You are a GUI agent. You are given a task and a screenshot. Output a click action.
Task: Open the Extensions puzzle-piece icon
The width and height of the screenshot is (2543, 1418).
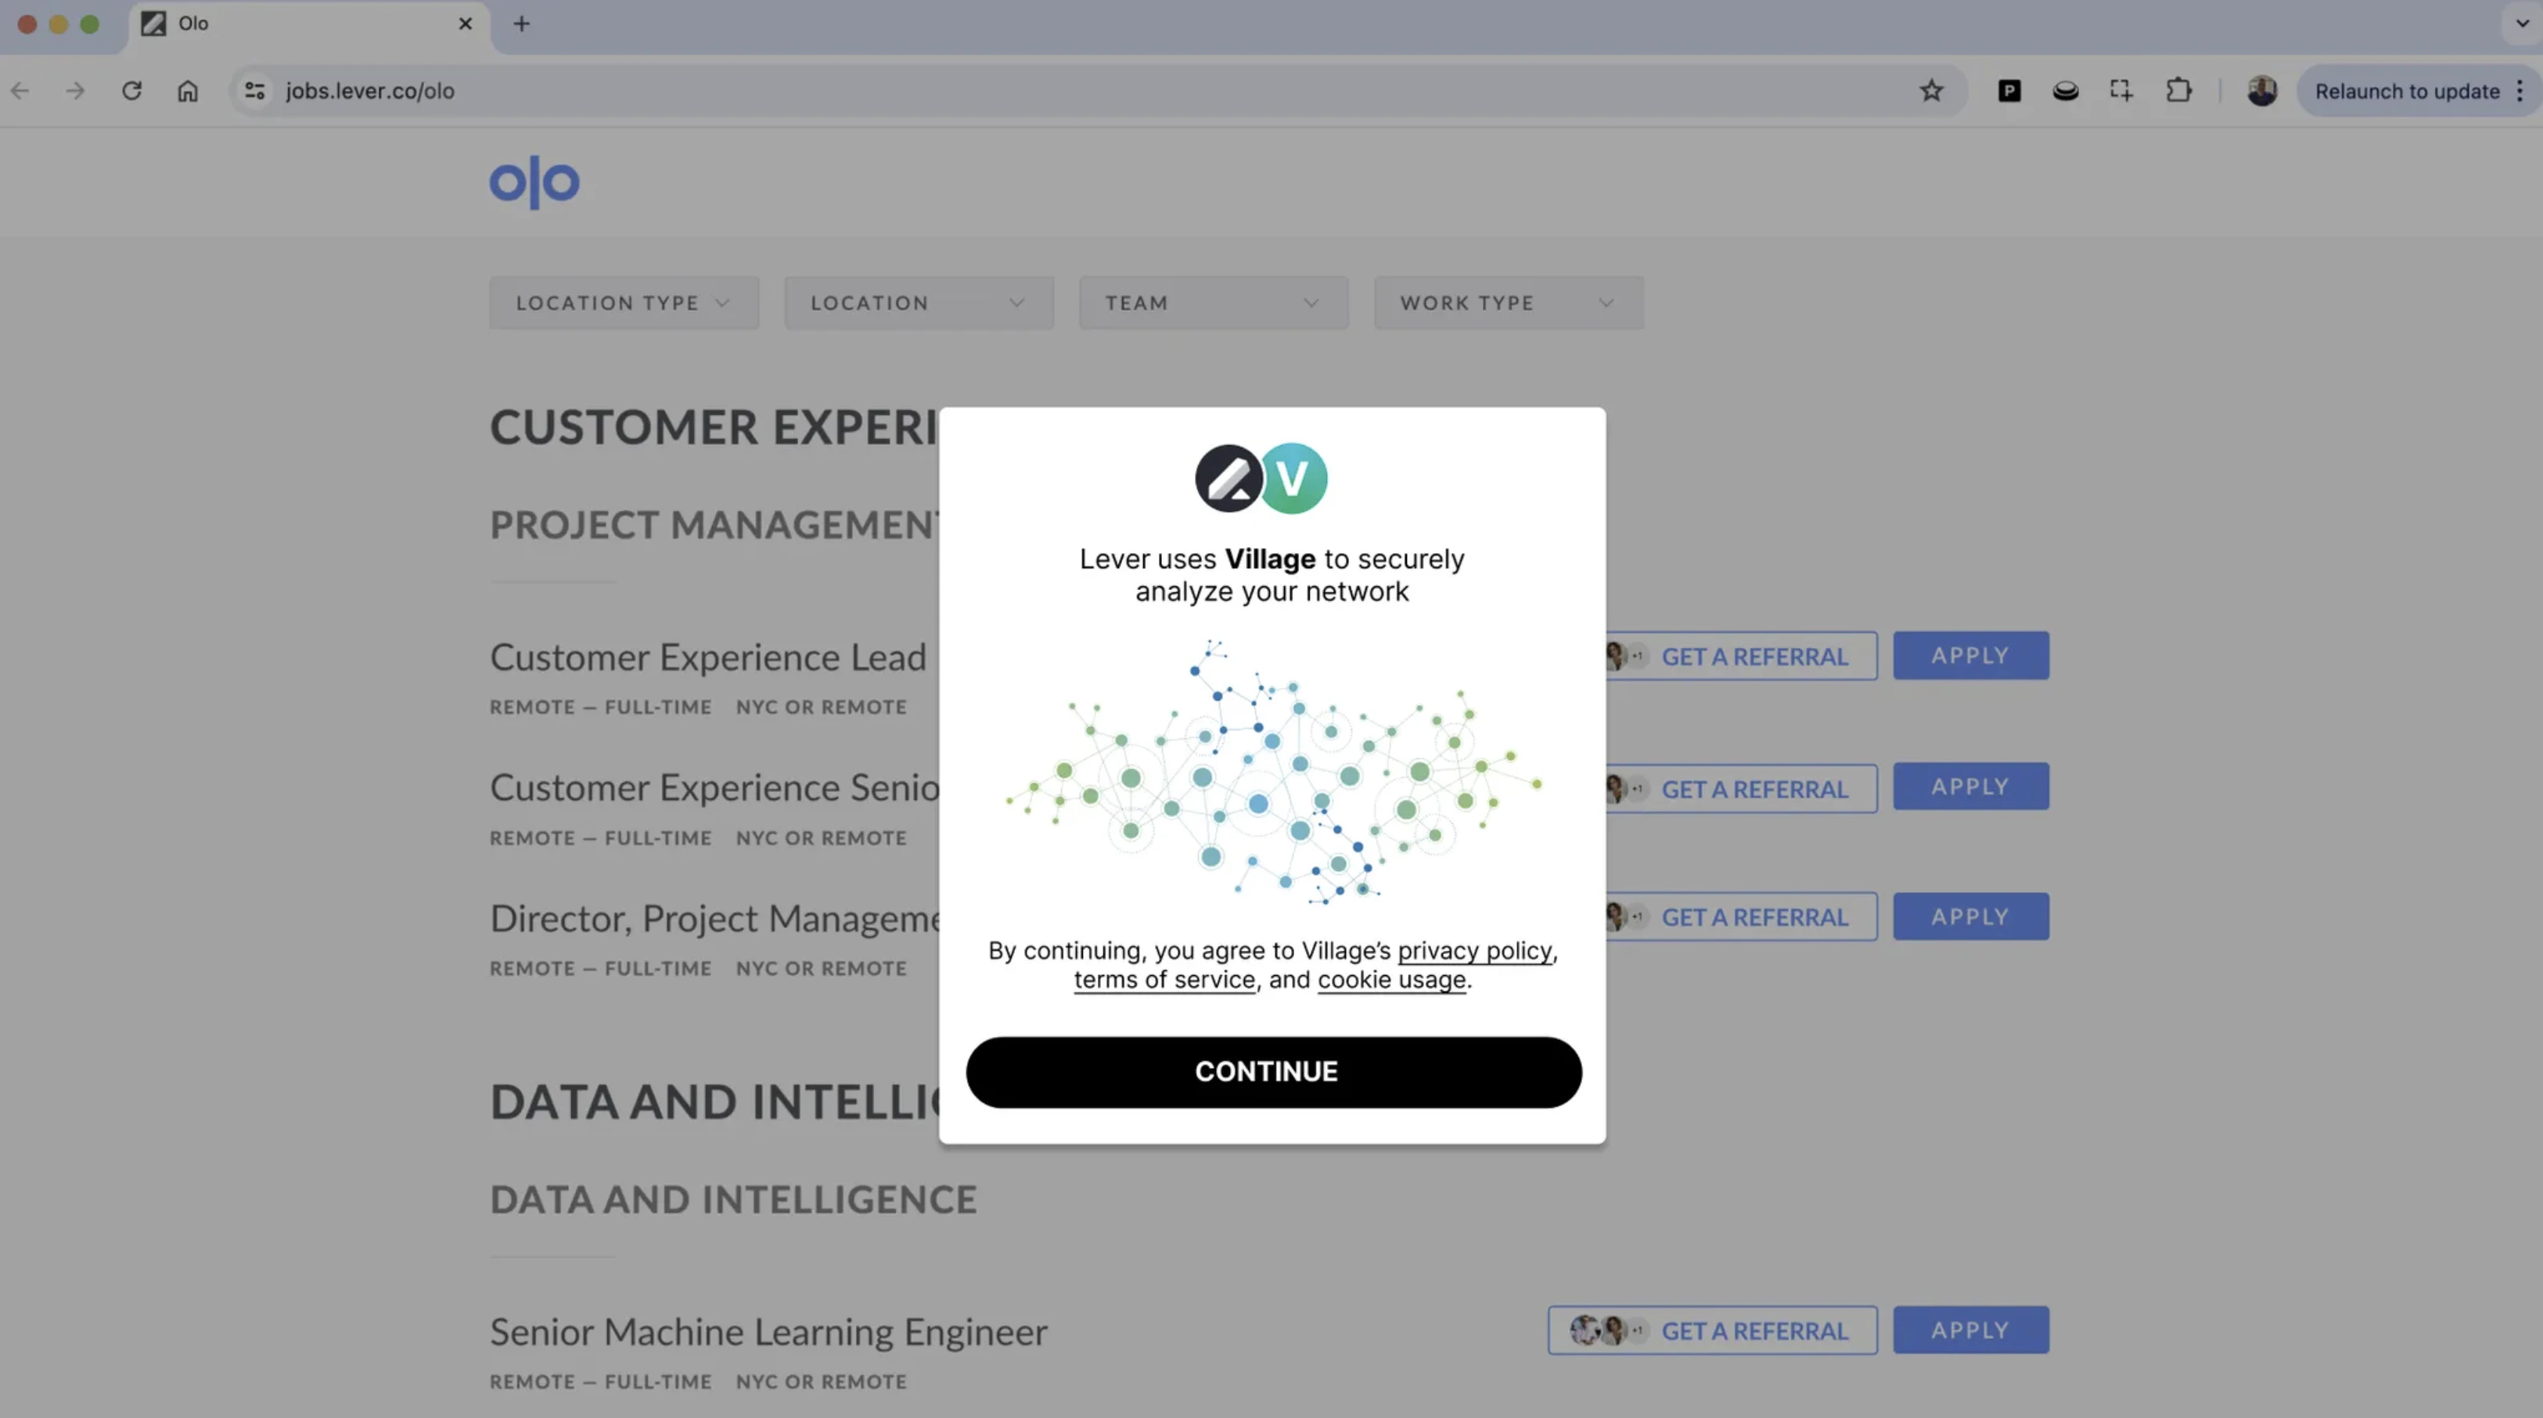(2178, 91)
